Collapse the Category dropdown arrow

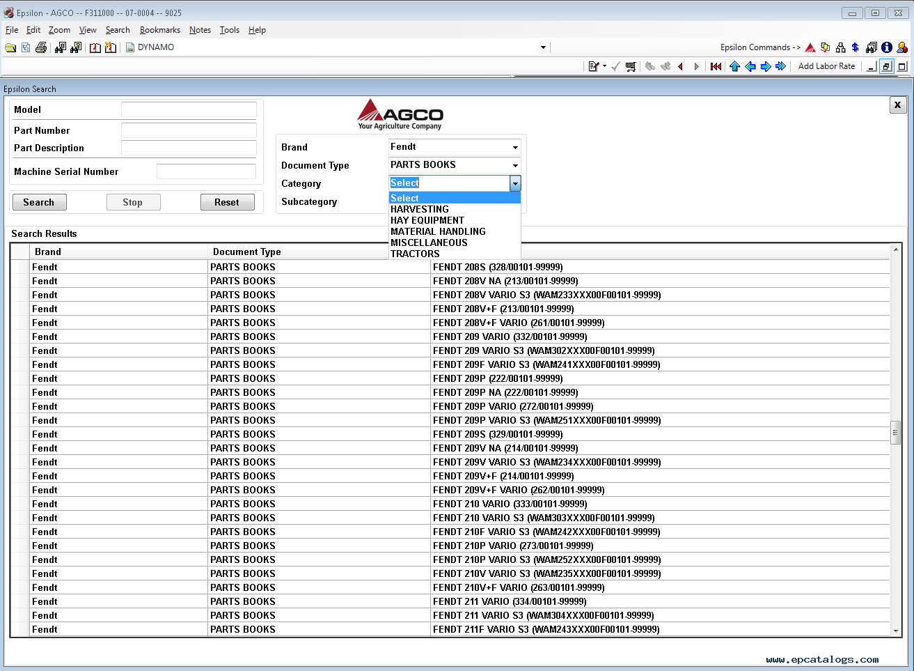(515, 183)
